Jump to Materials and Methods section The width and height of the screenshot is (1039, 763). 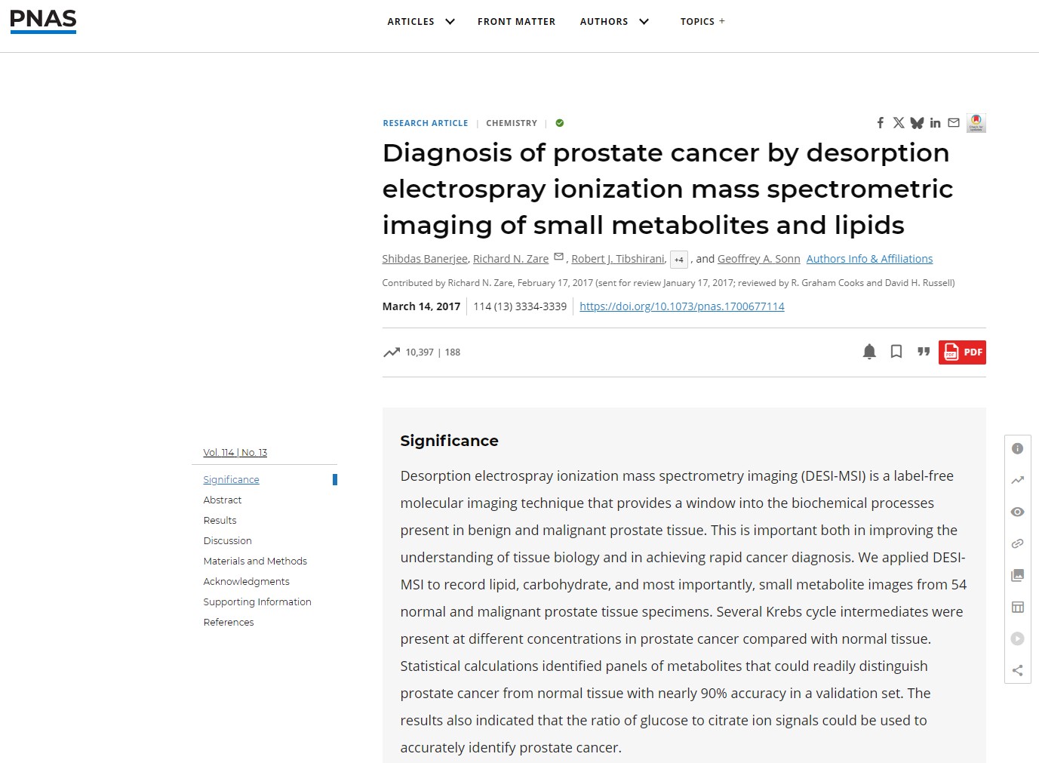[x=255, y=561]
